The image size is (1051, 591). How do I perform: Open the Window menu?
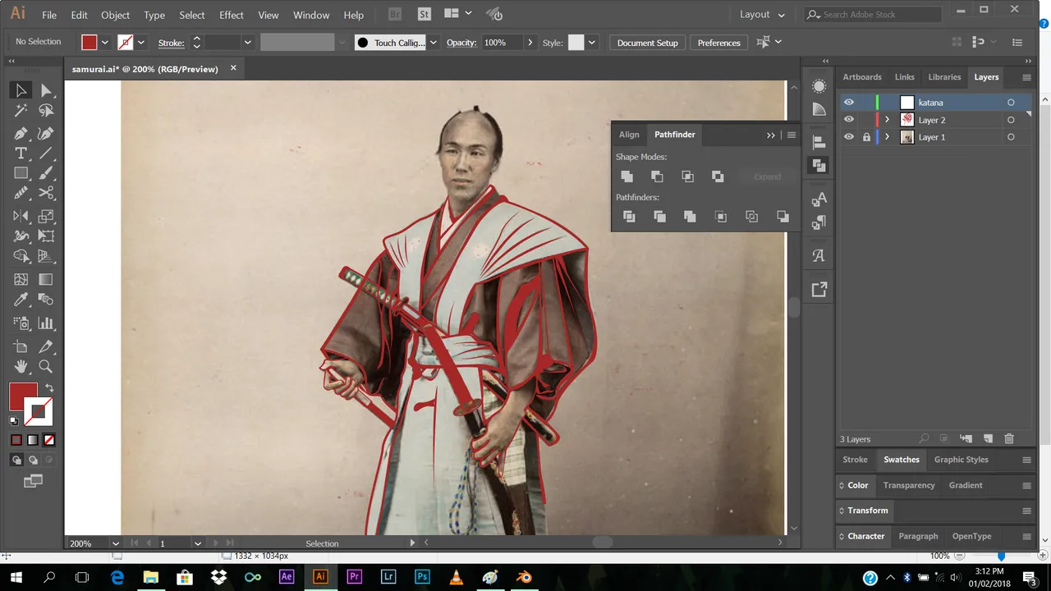pos(311,15)
